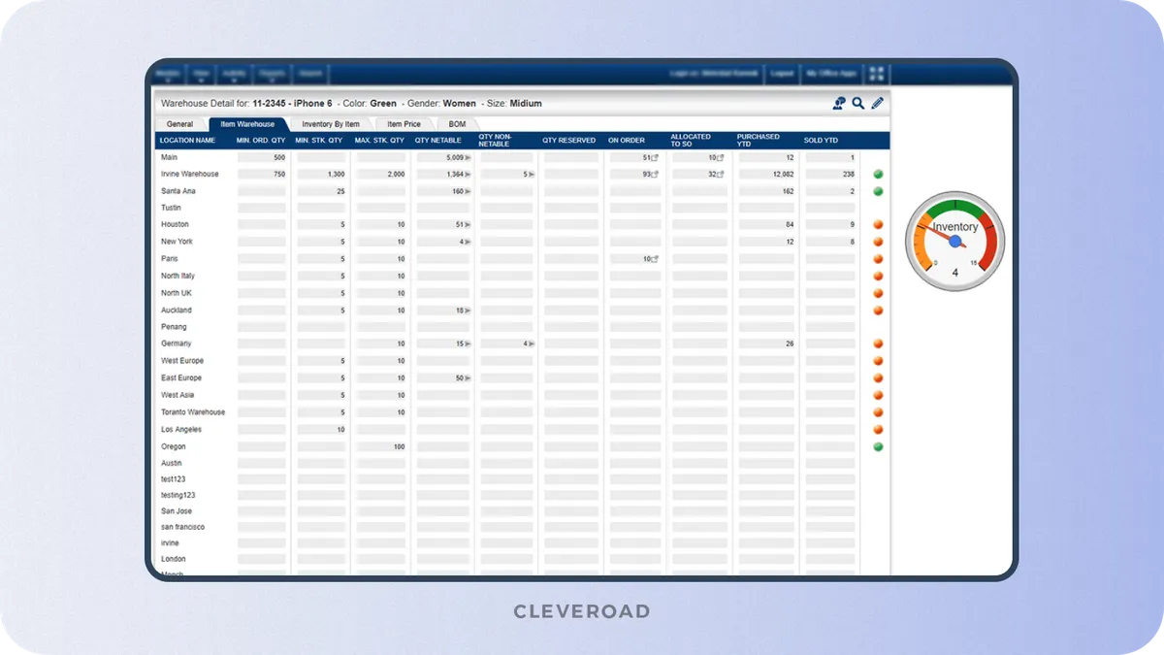The image size is (1164, 655).
Task: Open link icon beside On Order 93
Action: pos(655,175)
